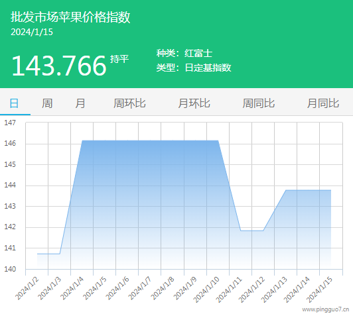This screenshot has width=353, height=316.
Task: Click the 2024/1/7 x-axis date label
Action: [140, 288]
